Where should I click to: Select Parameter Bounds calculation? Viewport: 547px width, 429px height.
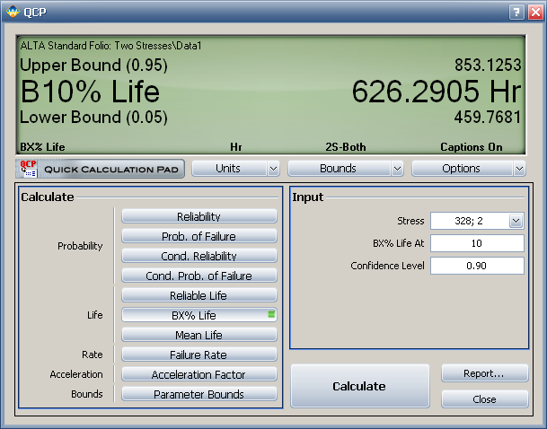199,394
